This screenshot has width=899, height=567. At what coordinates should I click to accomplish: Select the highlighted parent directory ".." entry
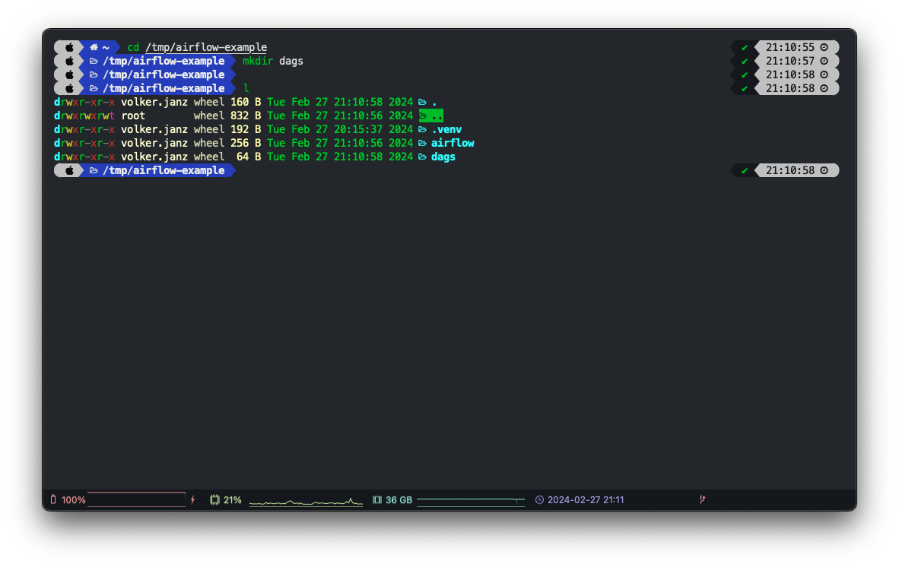tap(431, 116)
